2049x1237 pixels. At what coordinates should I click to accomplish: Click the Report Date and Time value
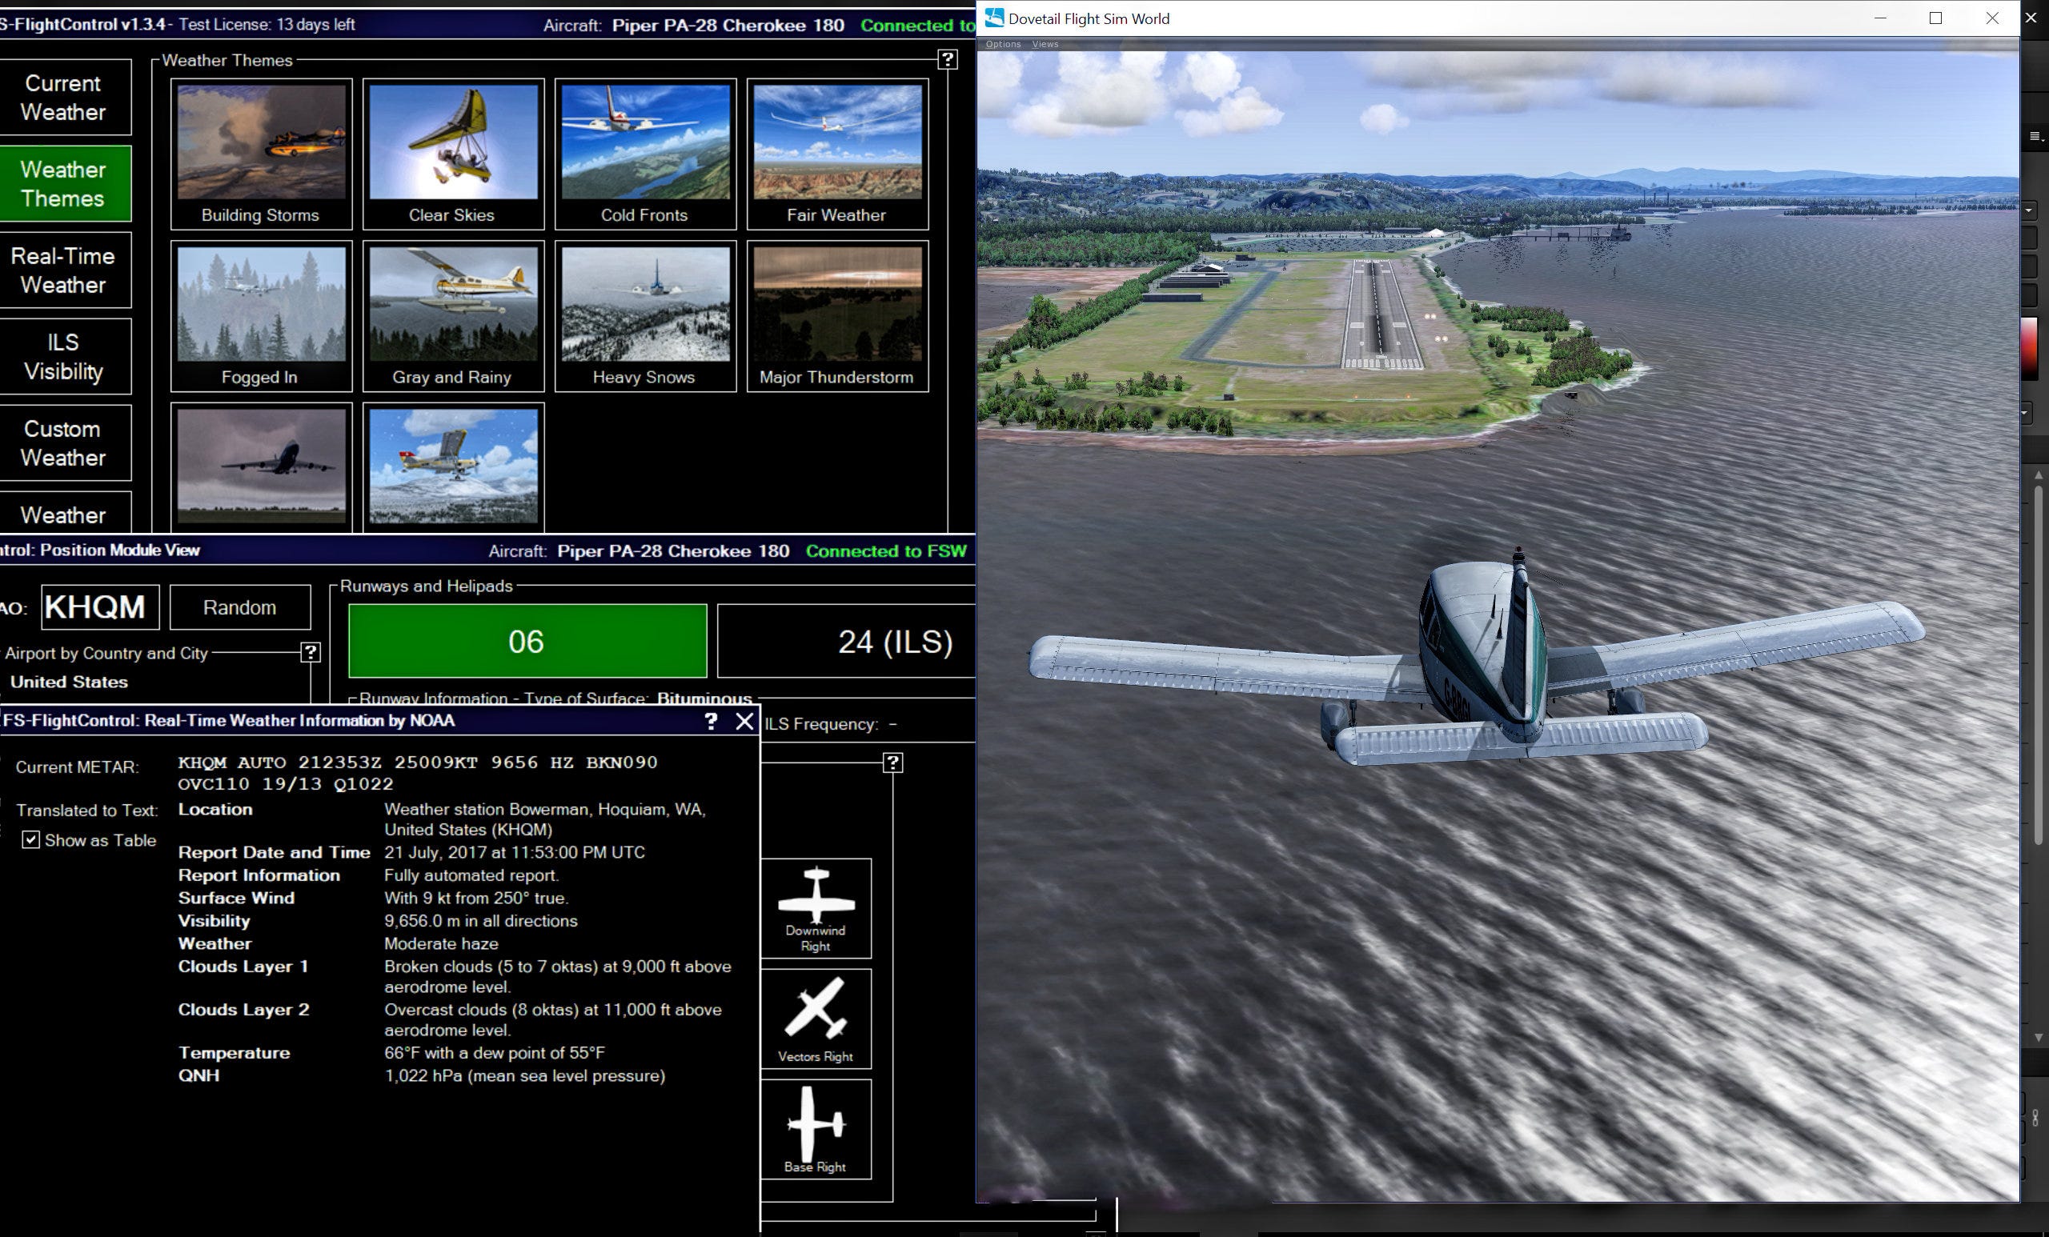tap(514, 852)
